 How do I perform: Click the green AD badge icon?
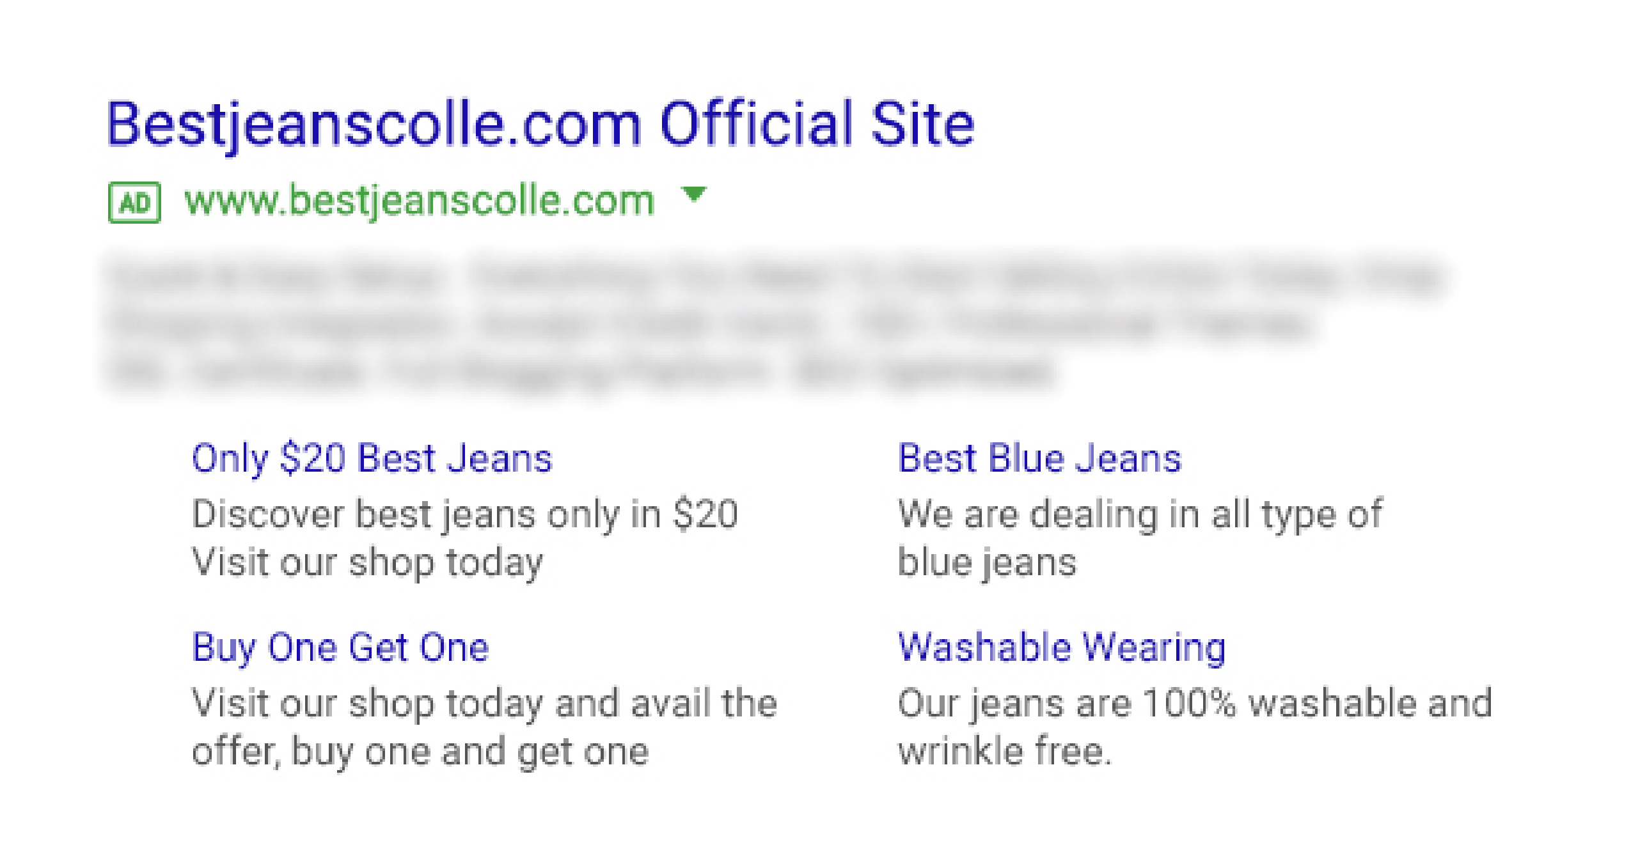pyautogui.click(x=134, y=203)
